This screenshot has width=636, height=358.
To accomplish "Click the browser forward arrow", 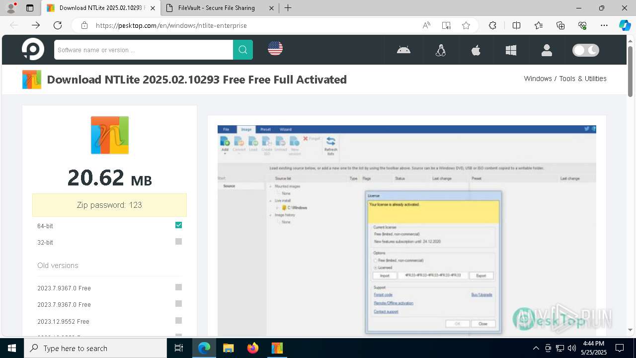I will (36, 25).
